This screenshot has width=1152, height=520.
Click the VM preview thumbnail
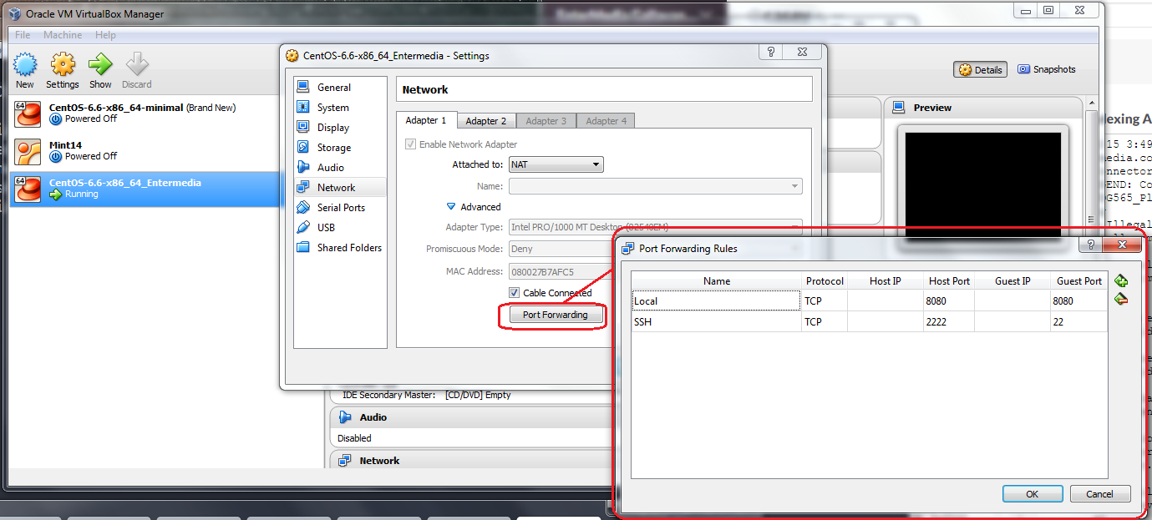click(983, 184)
